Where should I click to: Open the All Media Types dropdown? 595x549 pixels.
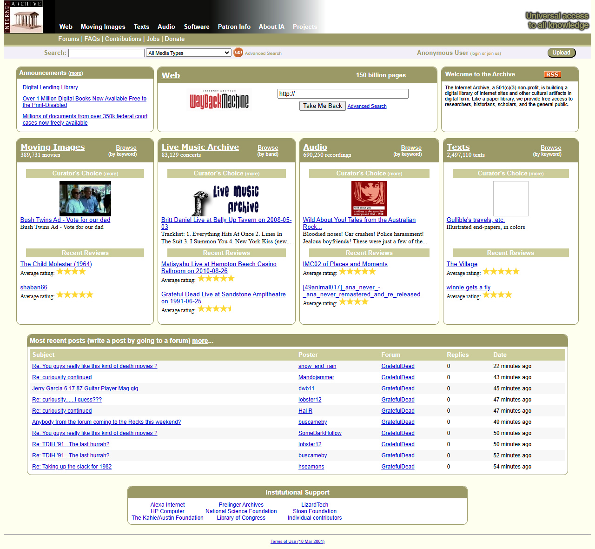click(x=189, y=53)
